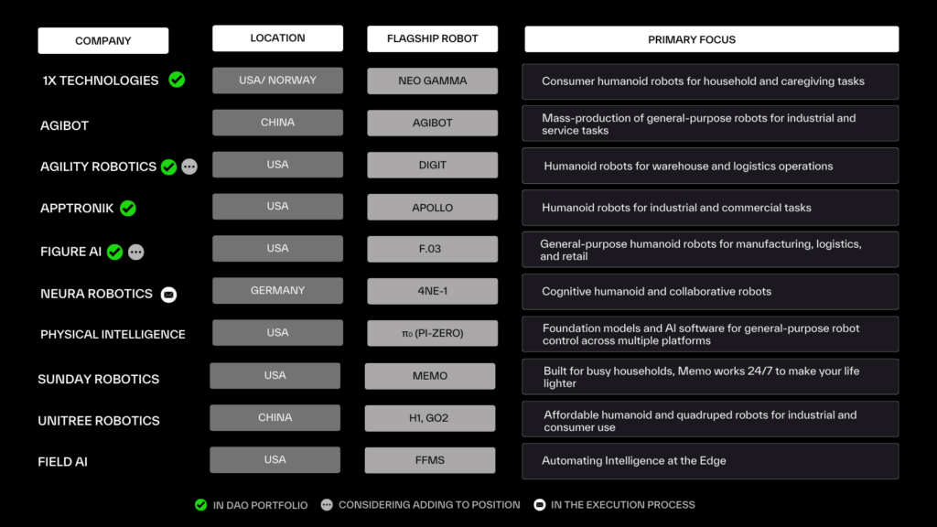Click white execution icon beside Neura Robotics

coord(168,295)
